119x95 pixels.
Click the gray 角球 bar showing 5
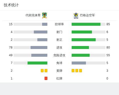point(79,63)
